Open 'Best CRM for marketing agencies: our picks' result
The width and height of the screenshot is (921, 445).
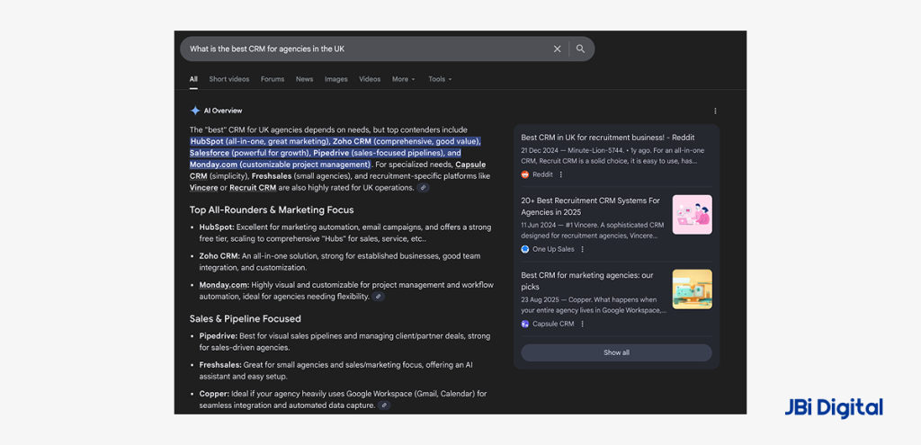coord(586,280)
